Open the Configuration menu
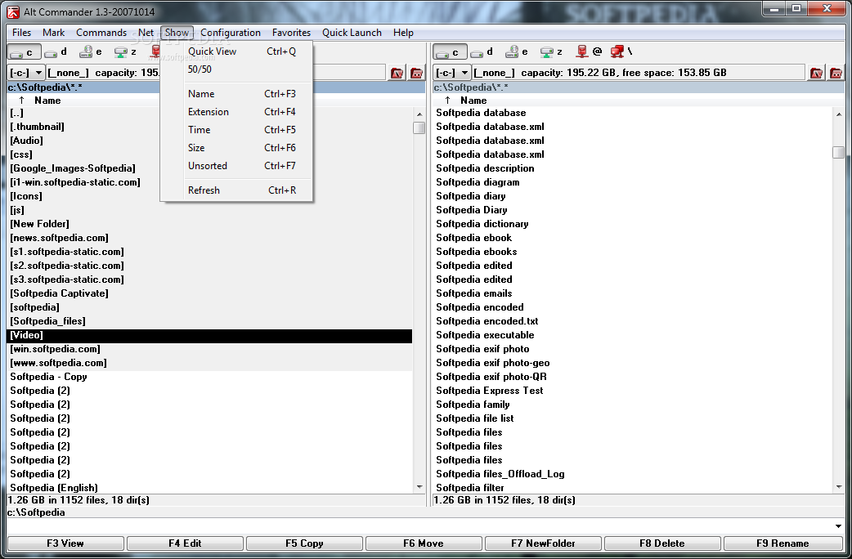The image size is (852, 559). [x=231, y=33]
